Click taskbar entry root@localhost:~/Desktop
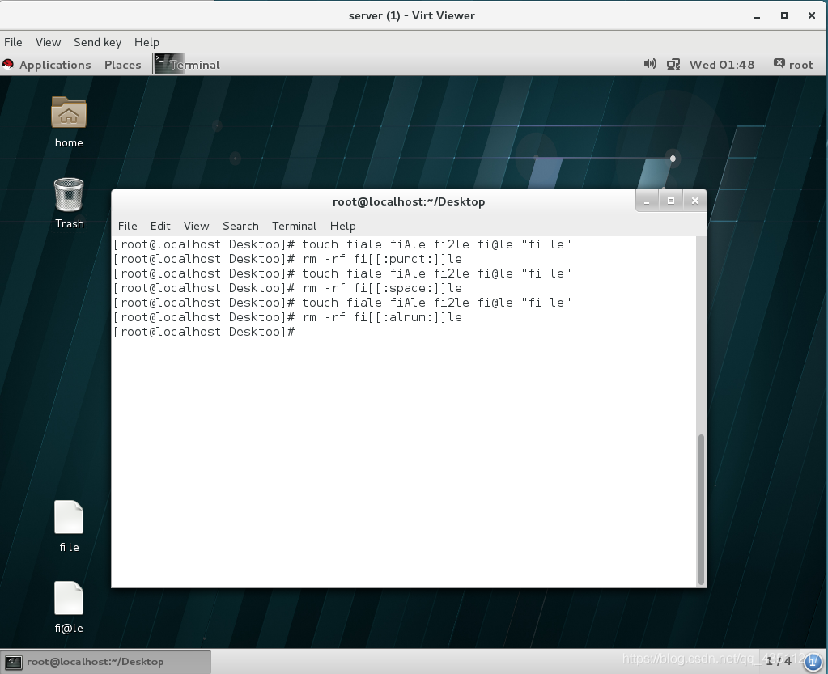 click(x=105, y=662)
